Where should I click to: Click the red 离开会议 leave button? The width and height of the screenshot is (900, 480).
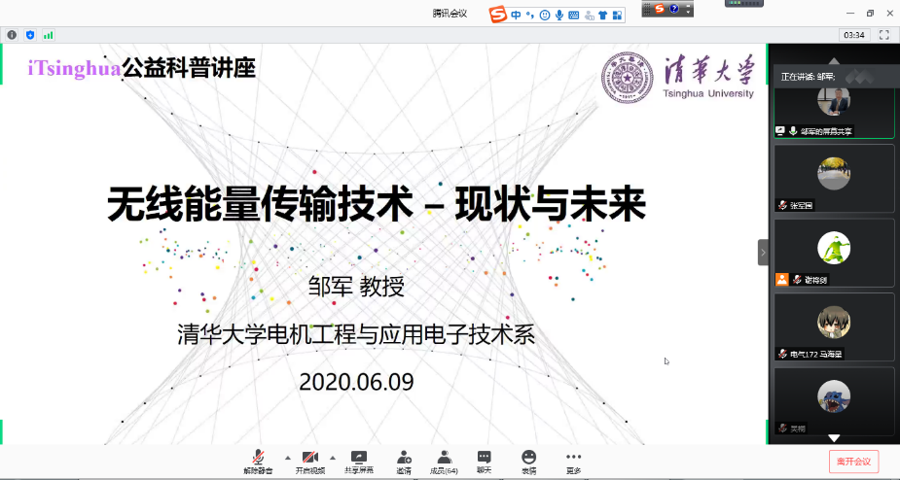[x=853, y=462]
